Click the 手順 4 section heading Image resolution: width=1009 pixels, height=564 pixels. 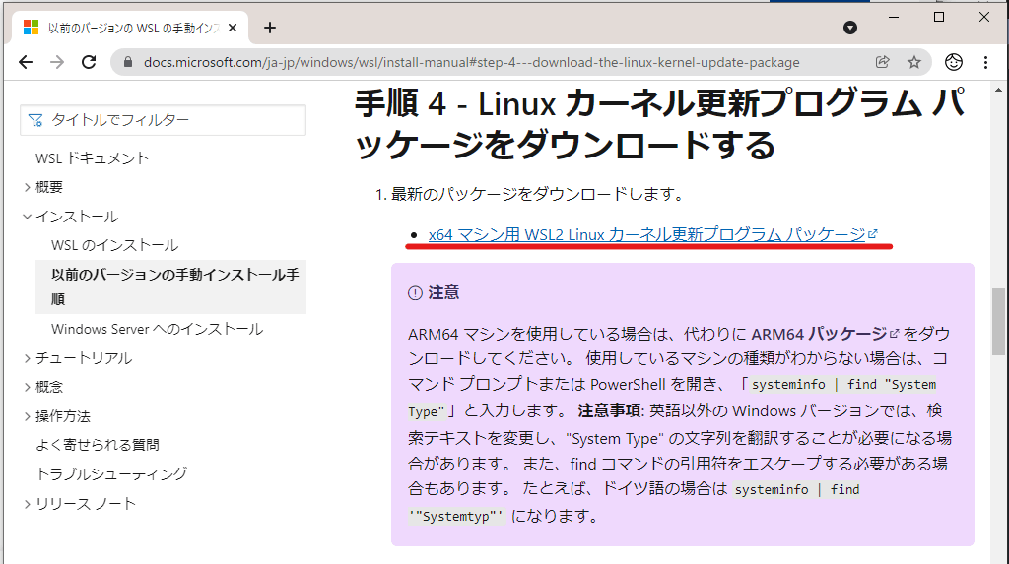pyautogui.click(x=659, y=123)
